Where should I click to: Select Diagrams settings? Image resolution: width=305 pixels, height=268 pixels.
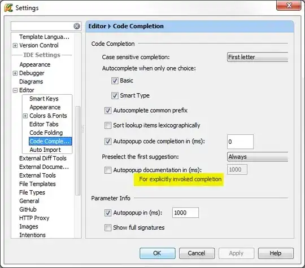point(31,82)
